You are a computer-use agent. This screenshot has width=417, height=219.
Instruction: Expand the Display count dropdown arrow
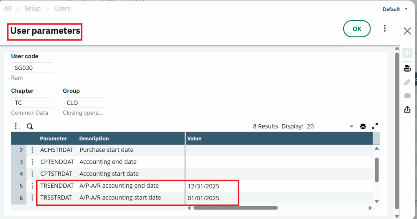point(351,127)
